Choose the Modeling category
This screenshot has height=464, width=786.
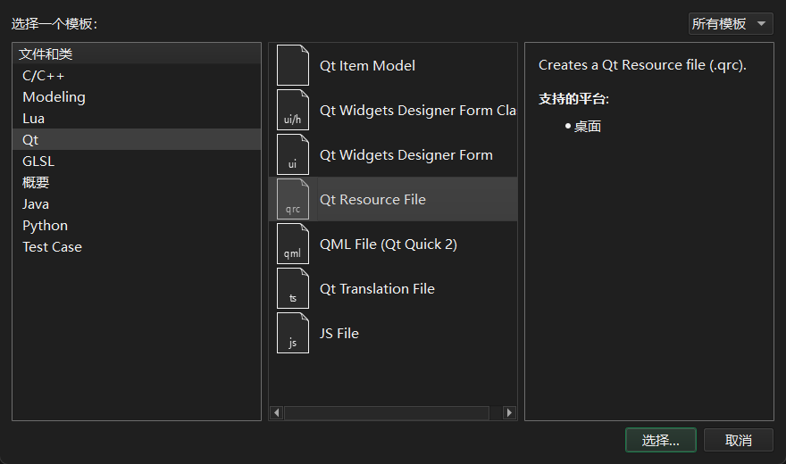[x=137, y=97]
